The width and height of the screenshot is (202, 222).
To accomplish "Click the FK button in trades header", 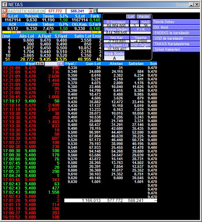I will tap(61, 64).
